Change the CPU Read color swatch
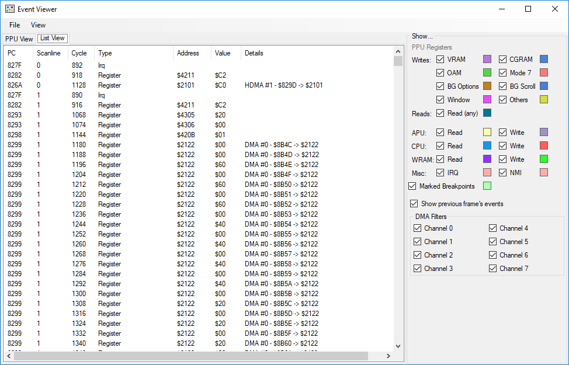This screenshot has height=365, width=569. (487, 145)
